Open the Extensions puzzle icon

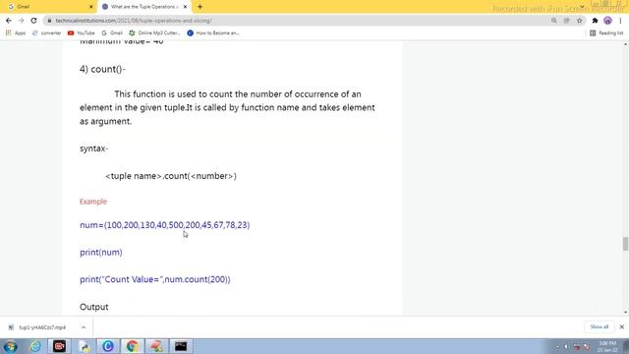pos(595,21)
